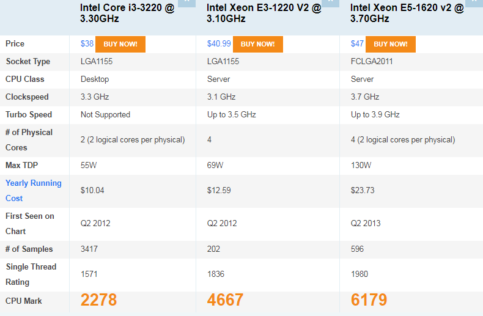The height and width of the screenshot is (316, 483).
Task: Select the Intel Core i3-3220 @ 3.30GHz heading
Action: (x=127, y=13)
